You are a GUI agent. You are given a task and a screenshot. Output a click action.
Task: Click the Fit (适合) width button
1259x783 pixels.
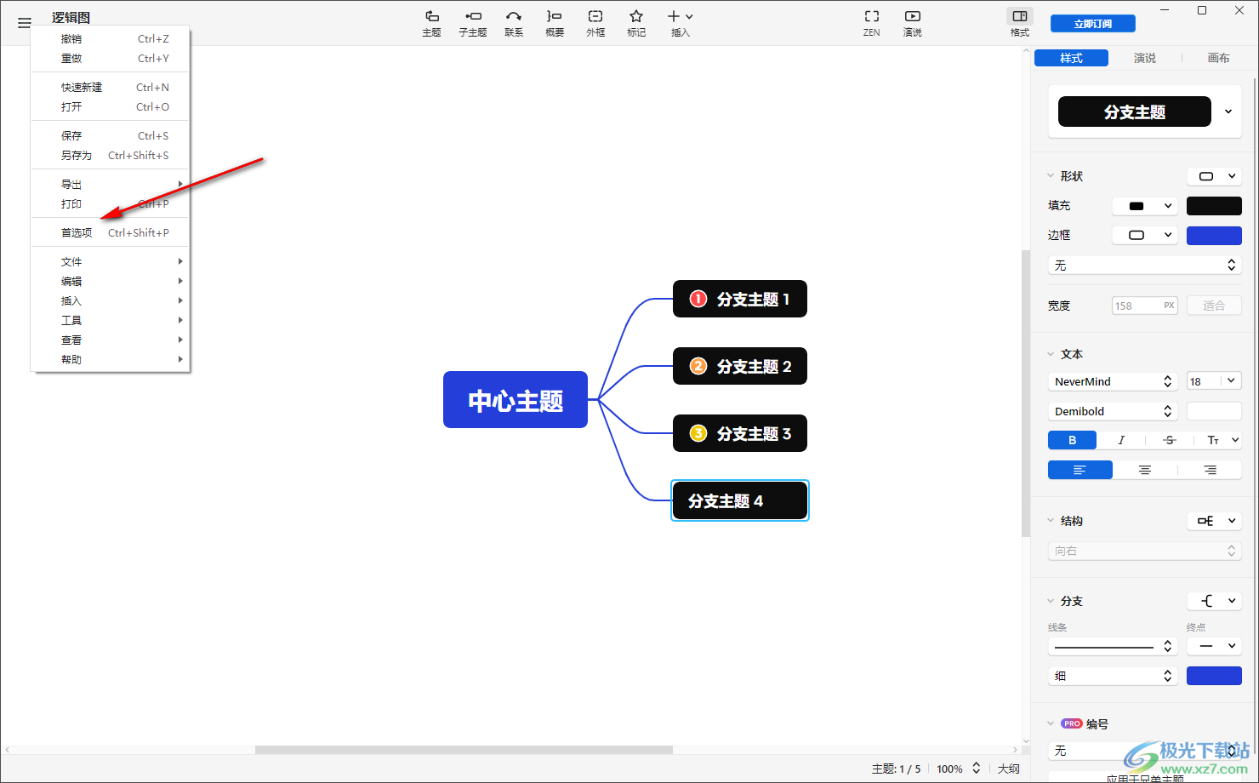click(x=1214, y=306)
